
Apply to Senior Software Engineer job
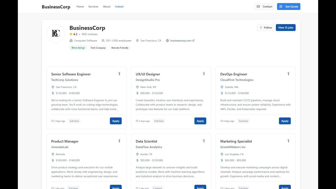(116, 121)
